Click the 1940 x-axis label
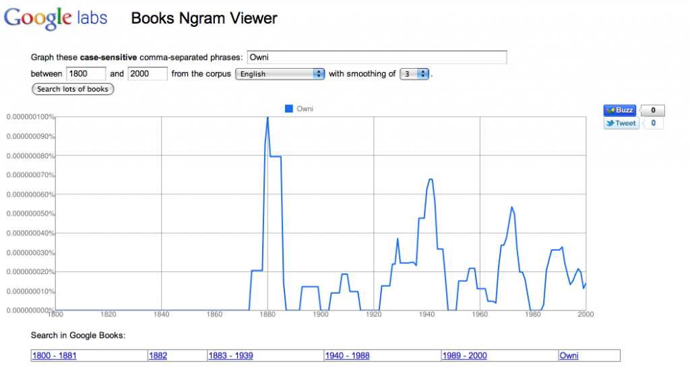Viewport: 690px width, 367px height. click(x=427, y=314)
